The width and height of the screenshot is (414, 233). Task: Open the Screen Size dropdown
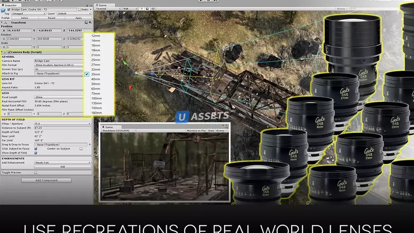59,69
